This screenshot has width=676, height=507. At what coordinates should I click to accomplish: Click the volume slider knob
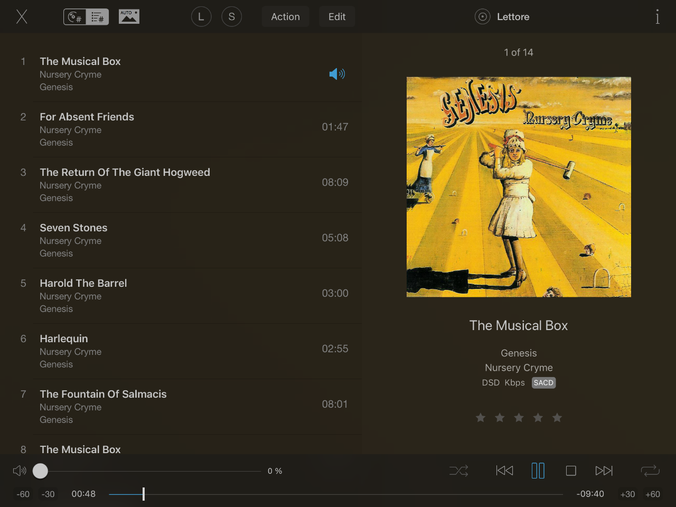40,471
